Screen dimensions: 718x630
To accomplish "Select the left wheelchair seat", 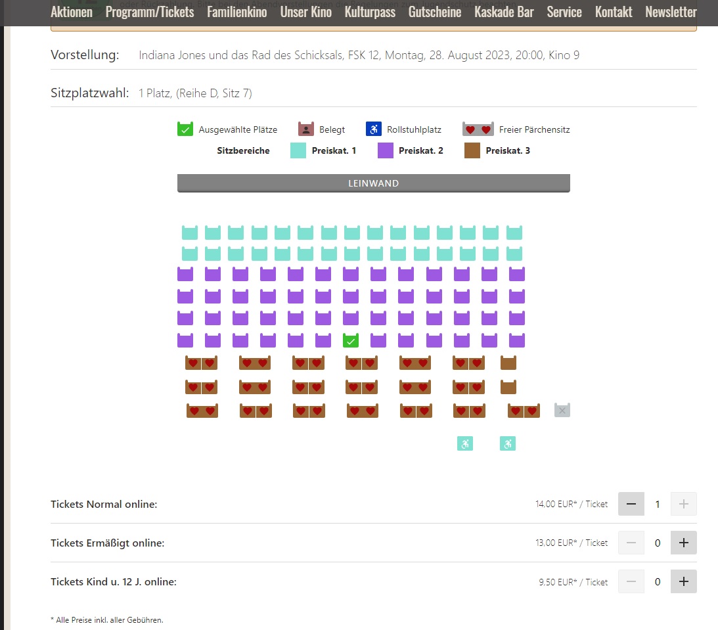I will pyautogui.click(x=465, y=443).
